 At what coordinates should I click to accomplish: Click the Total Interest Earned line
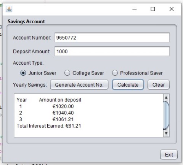[x=49, y=126]
